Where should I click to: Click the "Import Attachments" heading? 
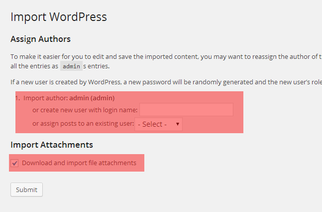tap(52, 145)
